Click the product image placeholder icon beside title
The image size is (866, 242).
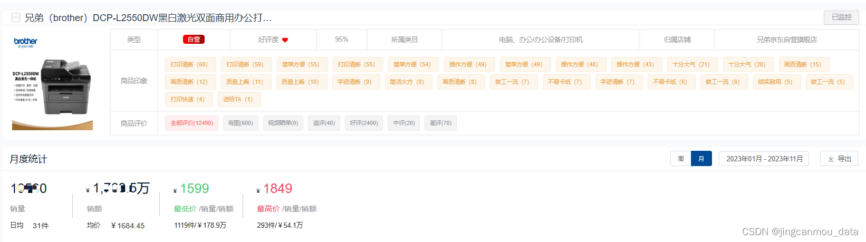coord(16,17)
